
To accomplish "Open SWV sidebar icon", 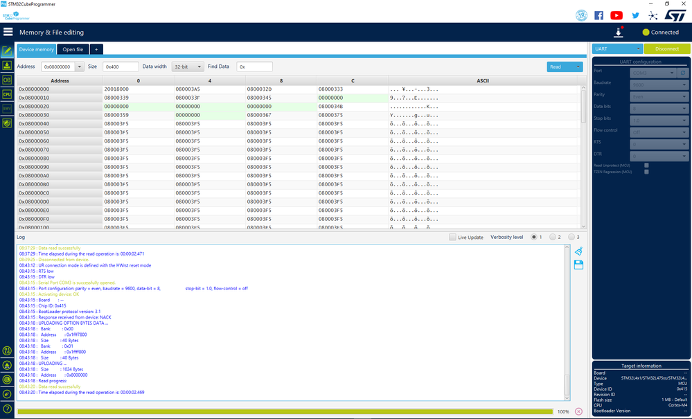I will (x=7, y=109).
